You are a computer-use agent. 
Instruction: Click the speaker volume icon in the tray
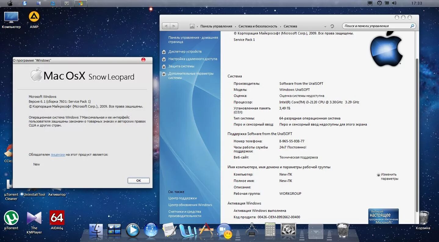(x=394, y=3)
